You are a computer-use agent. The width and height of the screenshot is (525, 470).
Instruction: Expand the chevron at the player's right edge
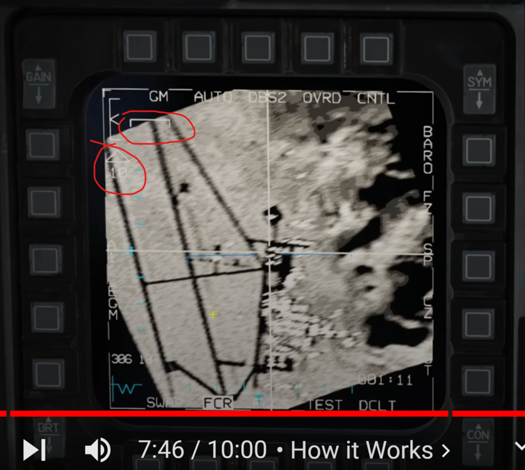(519, 446)
